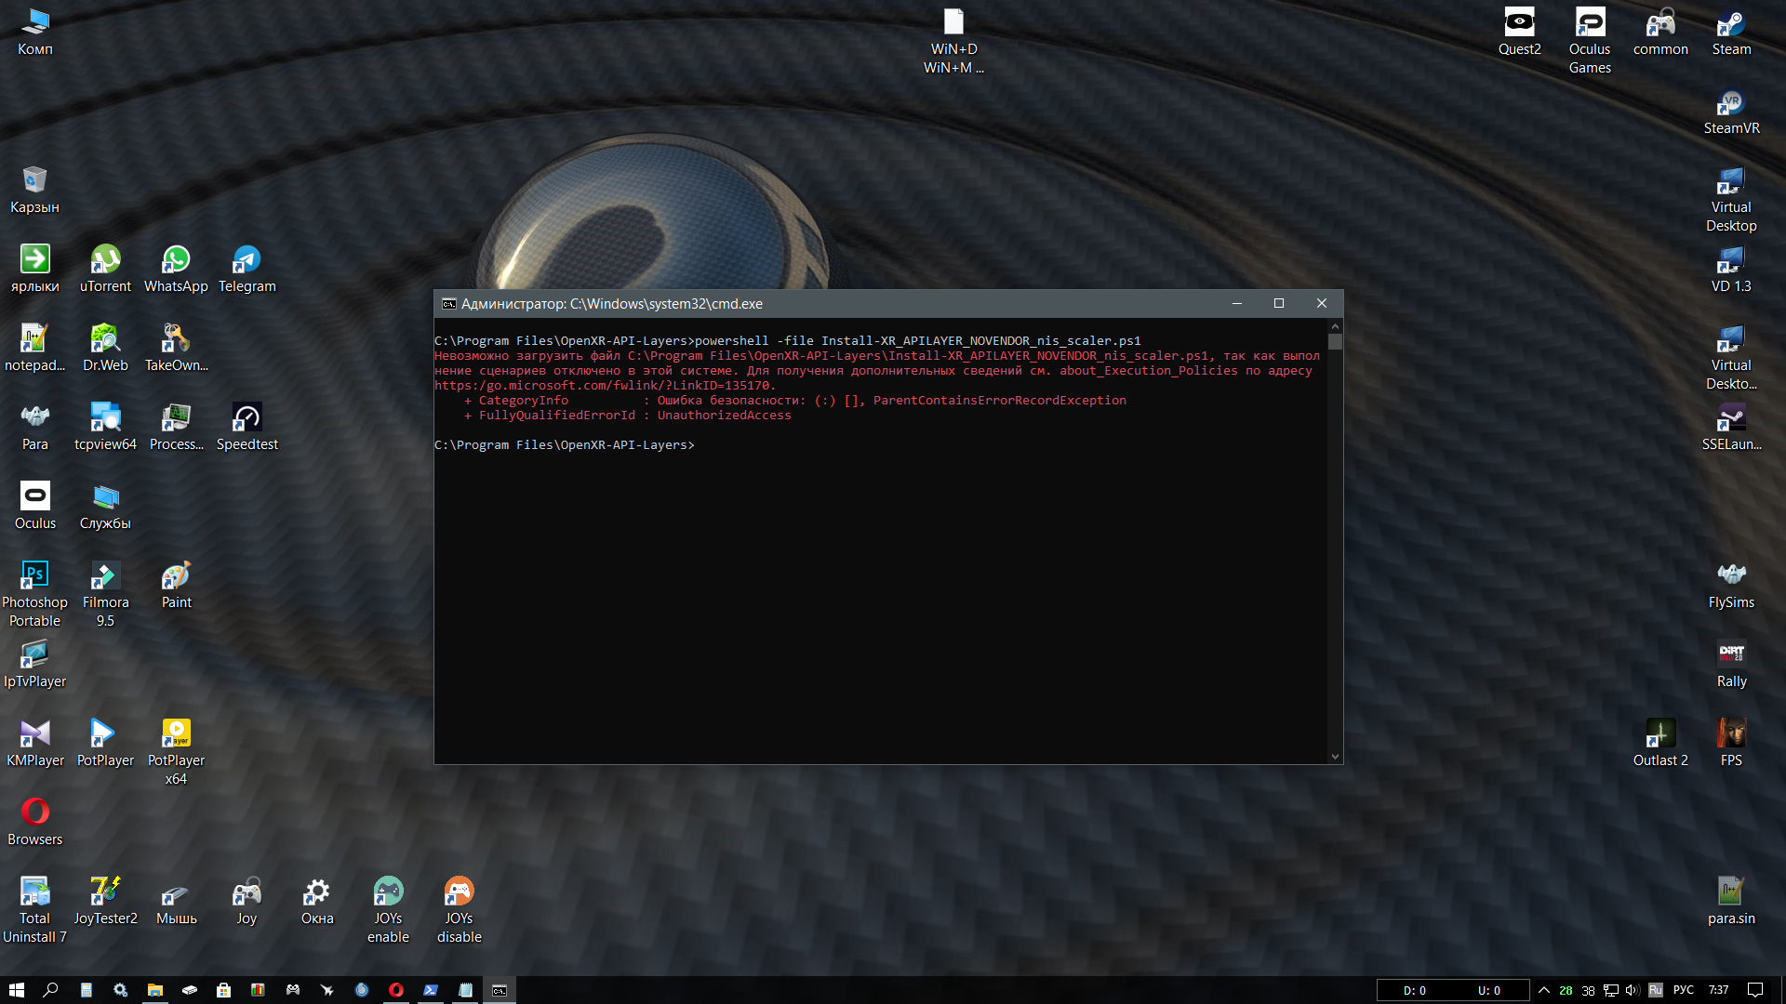
Task: Open the Windows Start menu
Action: tap(16, 990)
